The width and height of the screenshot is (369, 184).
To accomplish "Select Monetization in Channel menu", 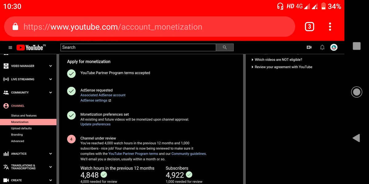I will (x=28, y=122).
